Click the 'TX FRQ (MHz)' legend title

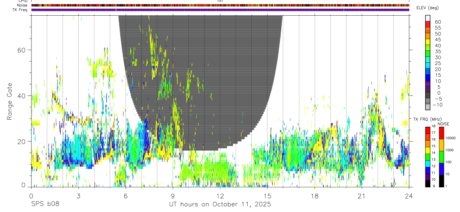[427, 119]
